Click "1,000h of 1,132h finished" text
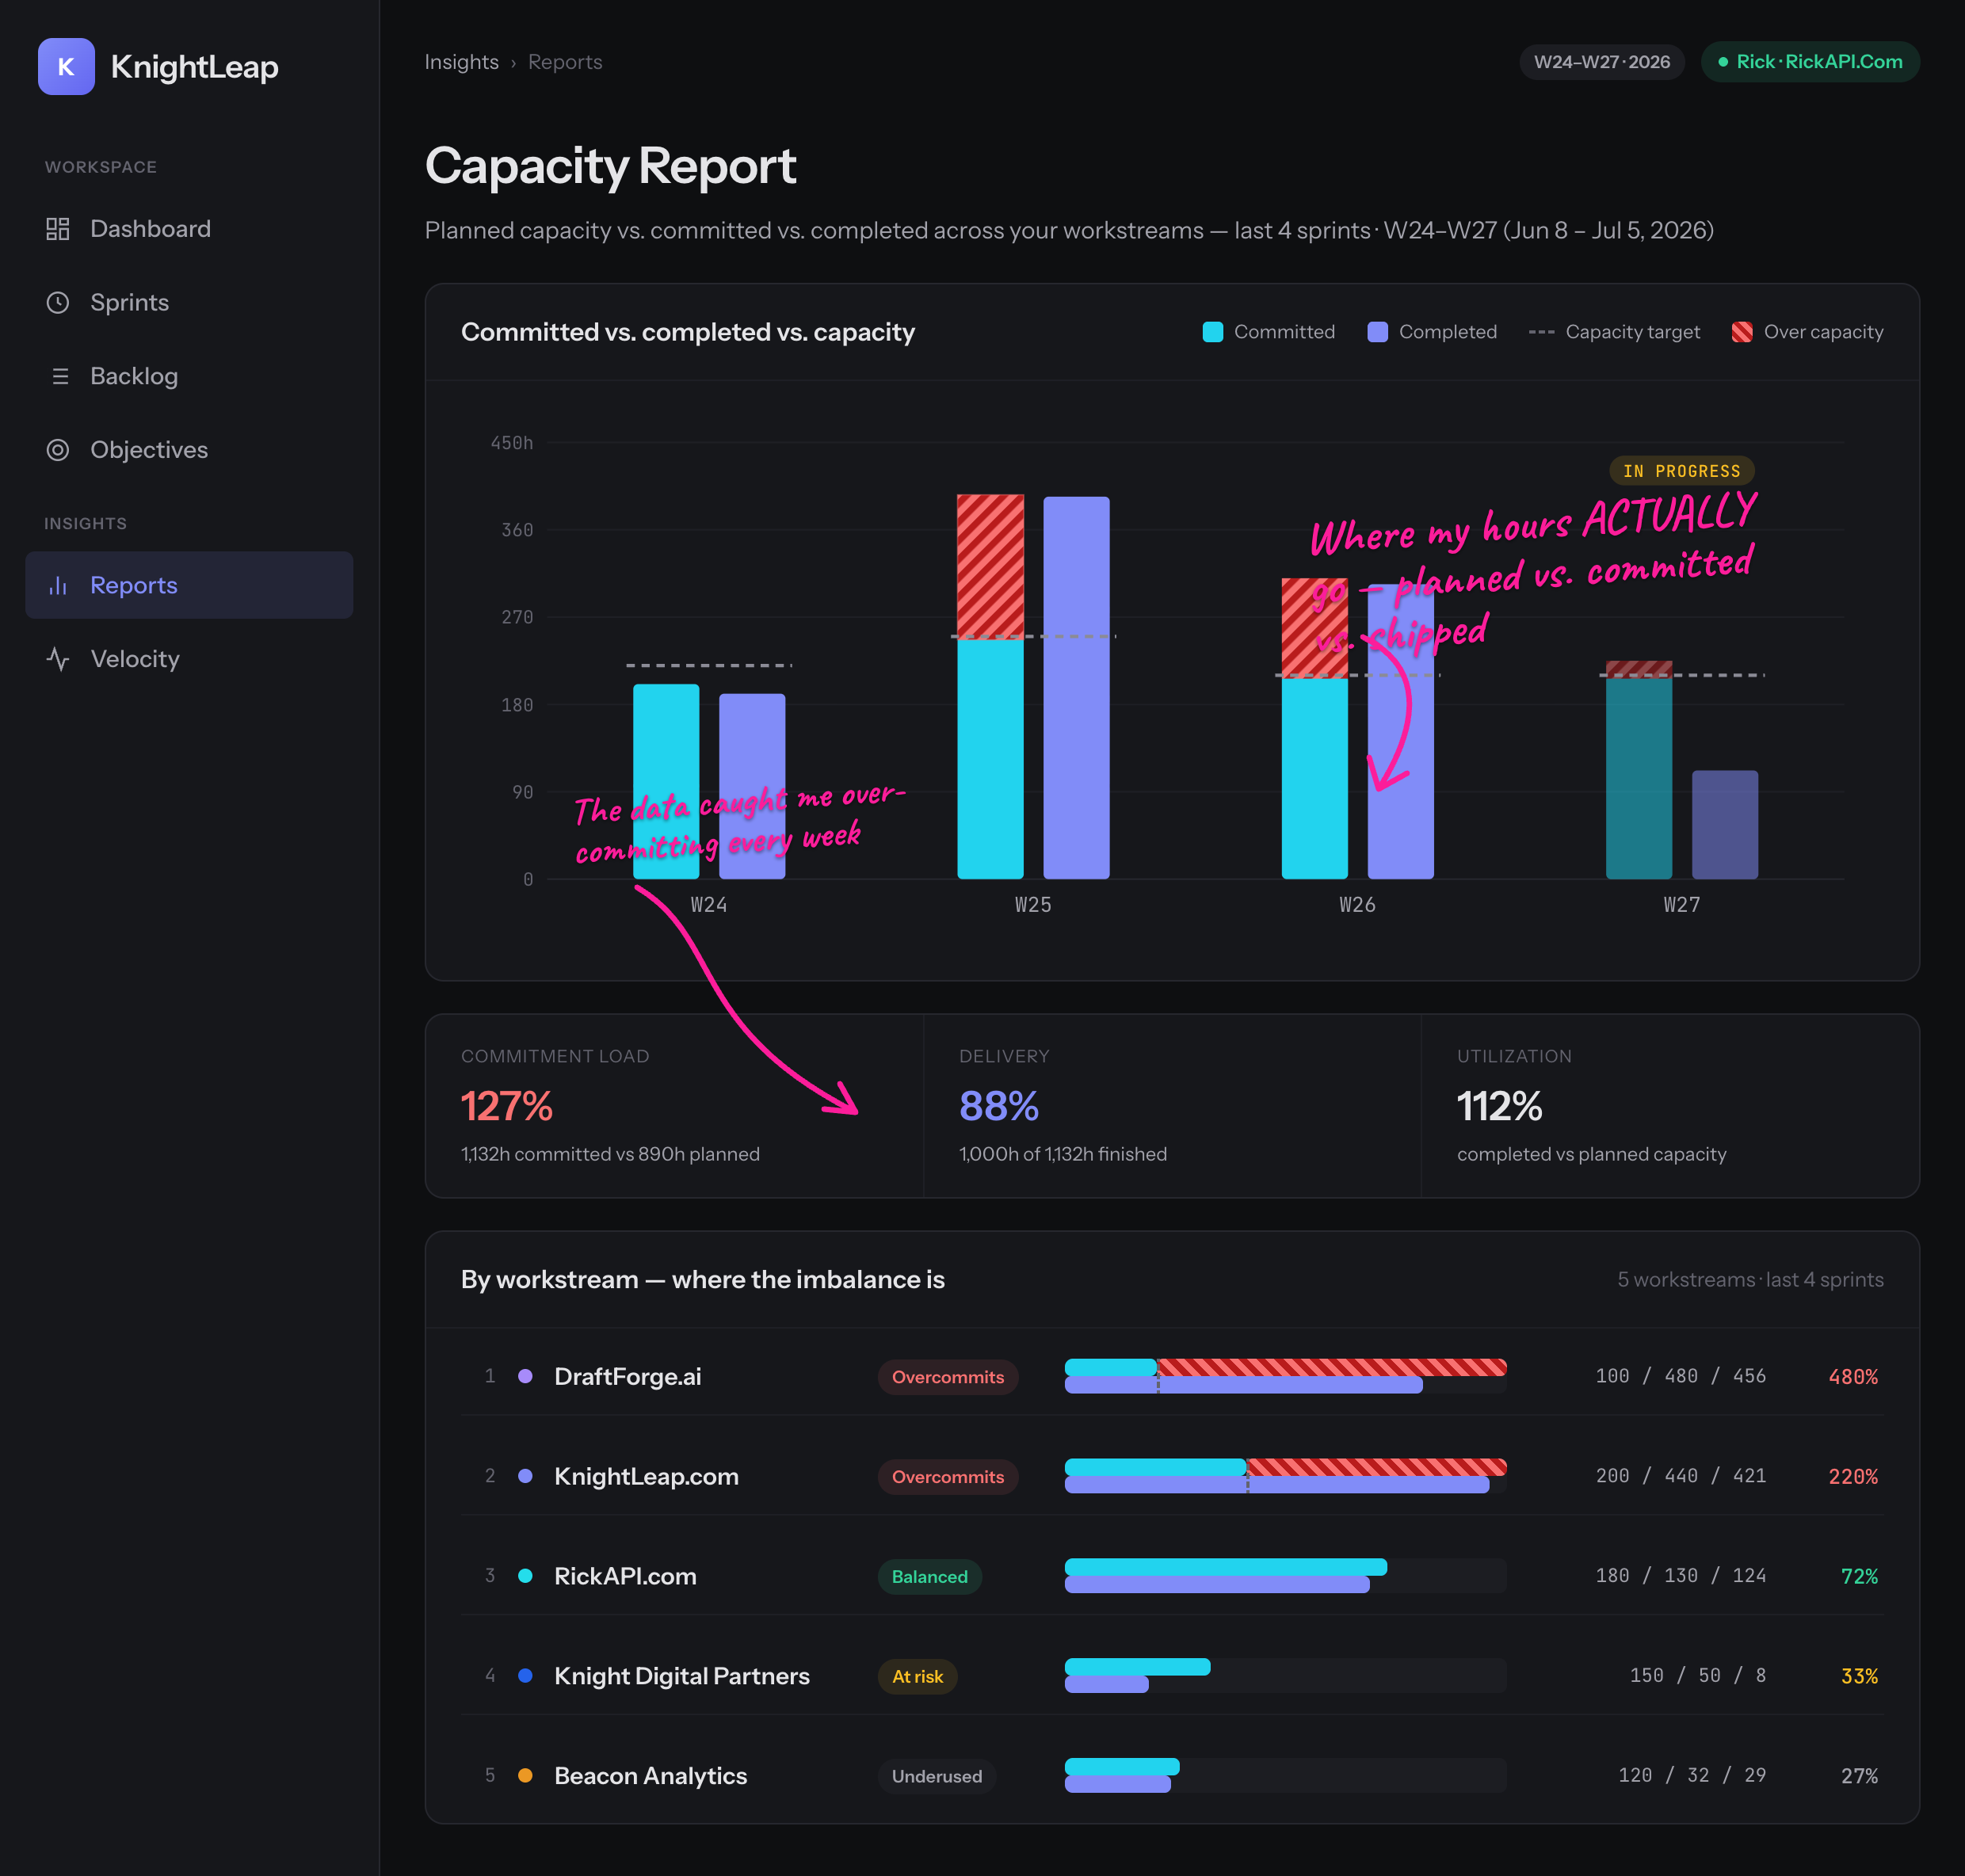The width and height of the screenshot is (1965, 1876). coord(1063,1154)
